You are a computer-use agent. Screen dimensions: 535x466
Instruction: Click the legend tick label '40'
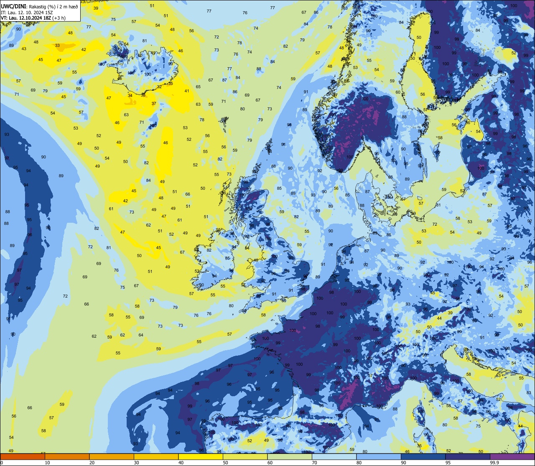(181, 463)
